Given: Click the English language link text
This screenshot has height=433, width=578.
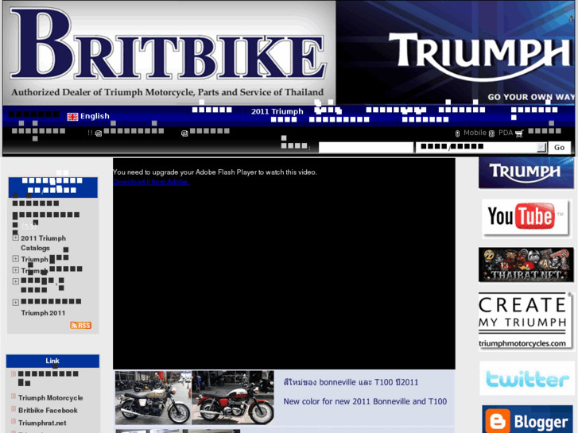Looking at the screenshot, I should pyautogui.click(x=95, y=116).
